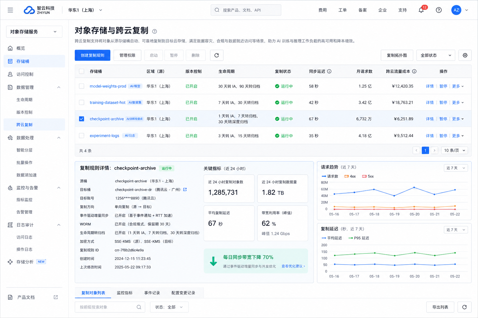This screenshot has height=318, width=478.
Task: Open the hamburger navigation menu
Action: coord(10,10)
